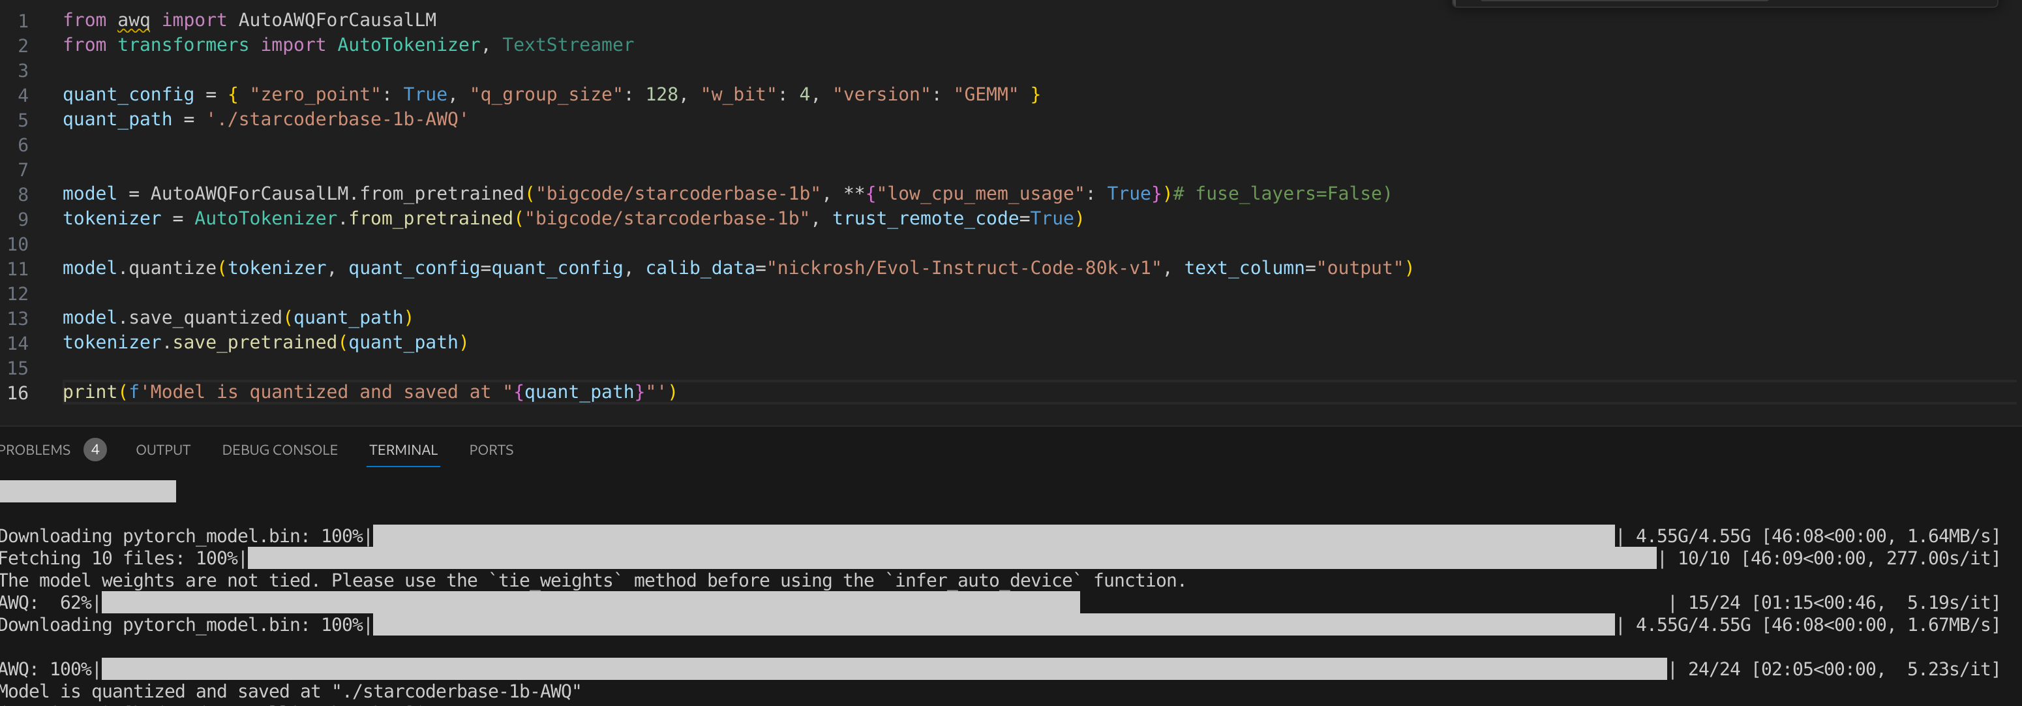Click line number 16 in the gutter
The width and height of the screenshot is (2022, 706).
(x=17, y=393)
